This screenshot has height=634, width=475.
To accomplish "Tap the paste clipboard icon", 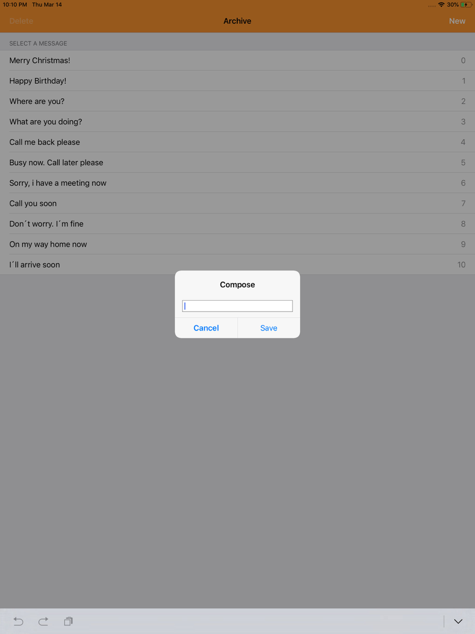I will pyautogui.click(x=68, y=621).
